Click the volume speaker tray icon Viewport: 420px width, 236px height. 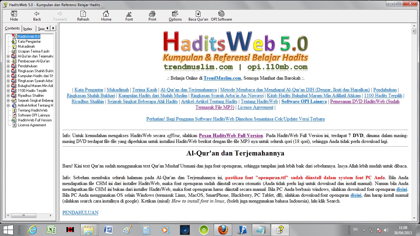[x=386, y=230]
